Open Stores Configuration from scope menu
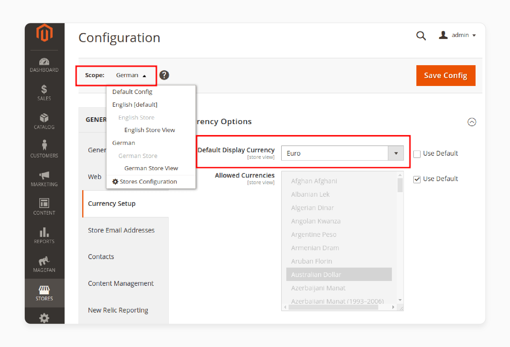Screen dimensions: 510x347 pyautogui.click(x=145, y=182)
